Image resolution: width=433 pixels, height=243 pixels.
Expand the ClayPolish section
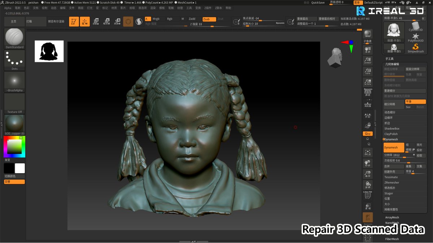[x=391, y=134]
